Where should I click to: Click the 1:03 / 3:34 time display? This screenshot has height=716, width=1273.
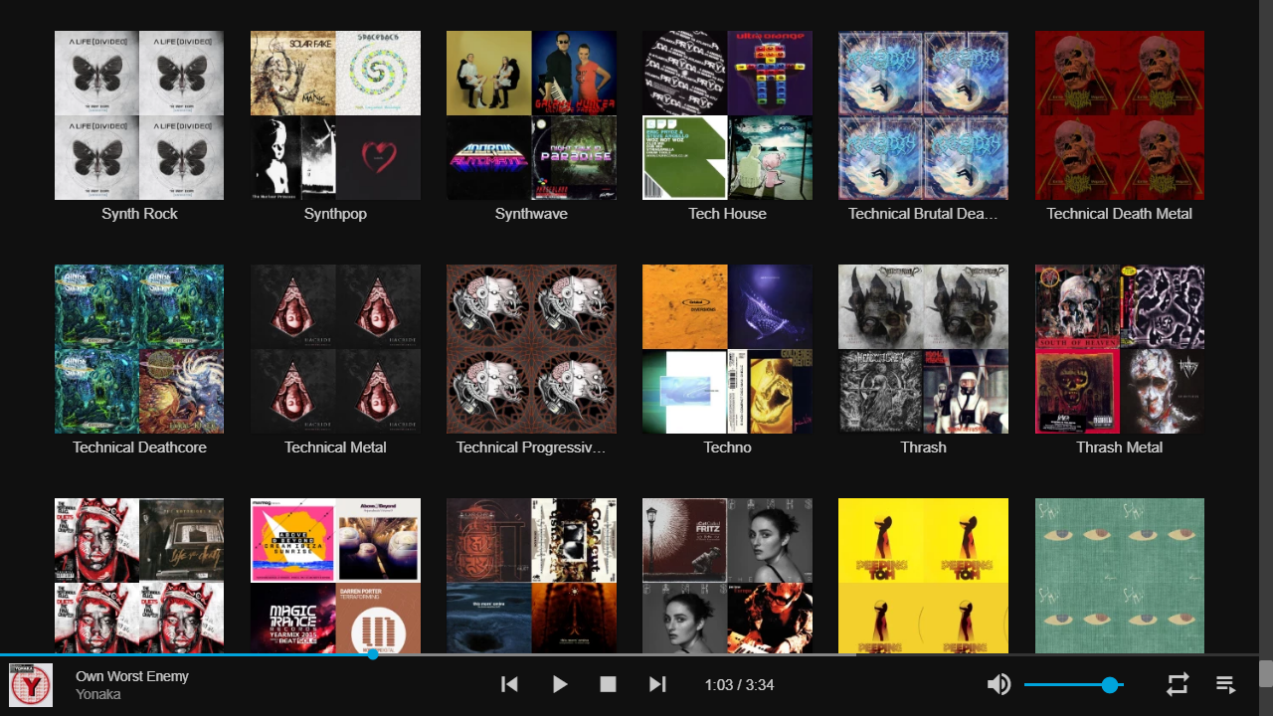(x=739, y=685)
